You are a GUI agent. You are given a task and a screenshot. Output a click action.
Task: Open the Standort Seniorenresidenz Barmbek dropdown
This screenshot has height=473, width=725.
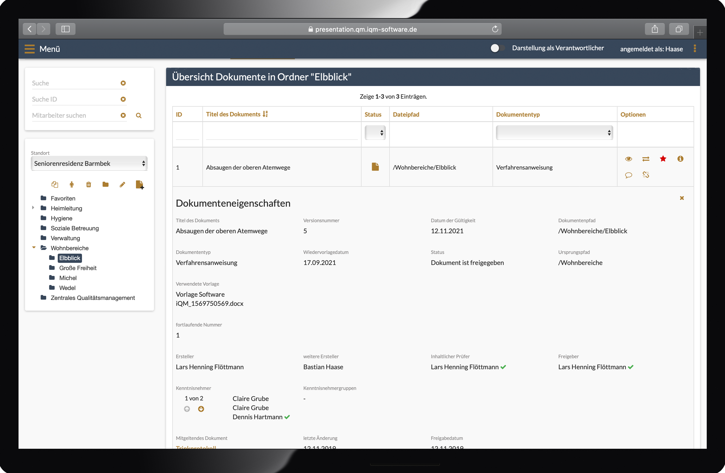click(89, 163)
